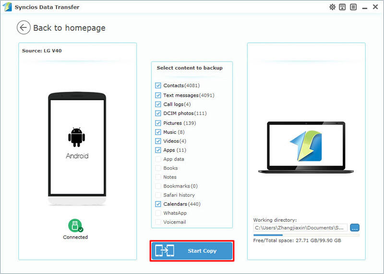Click the Syncios logo in title bar

[7, 7]
